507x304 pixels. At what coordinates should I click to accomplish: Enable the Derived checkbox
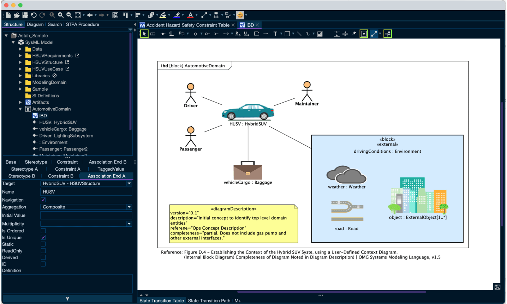pyautogui.click(x=43, y=257)
